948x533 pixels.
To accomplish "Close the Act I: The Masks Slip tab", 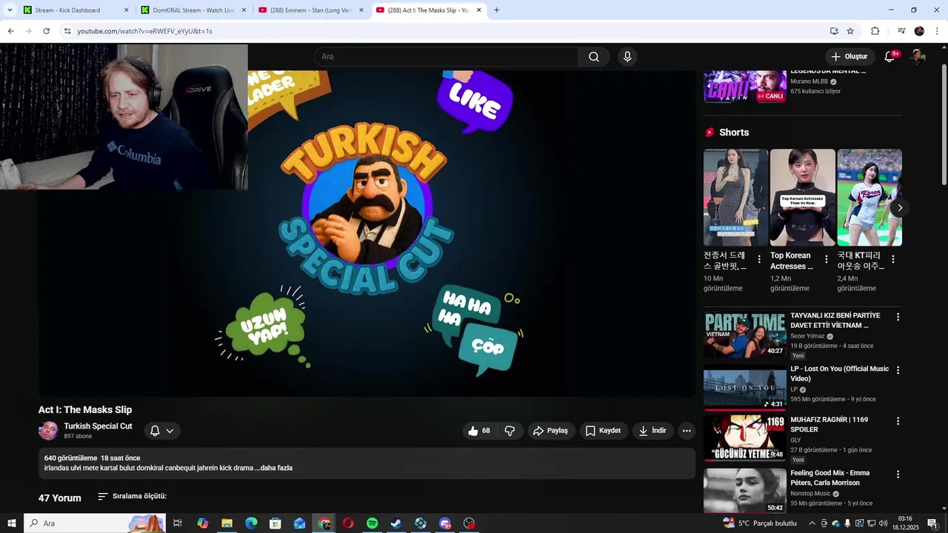I will tap(478, 10).
